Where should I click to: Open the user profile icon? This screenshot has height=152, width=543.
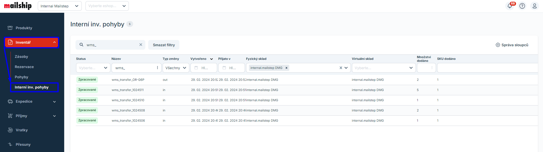[x=534, y=6]
